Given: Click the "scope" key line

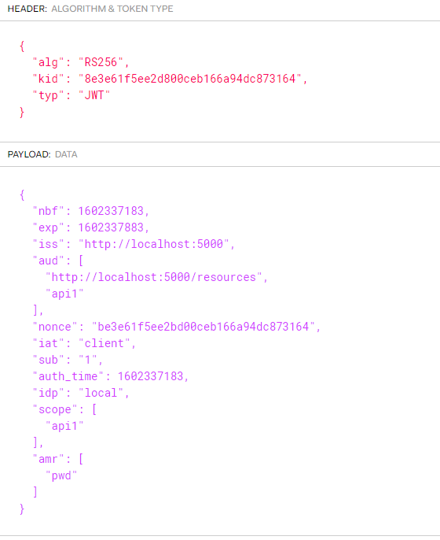Looking at the screenshot, I should tap(64, 409).
